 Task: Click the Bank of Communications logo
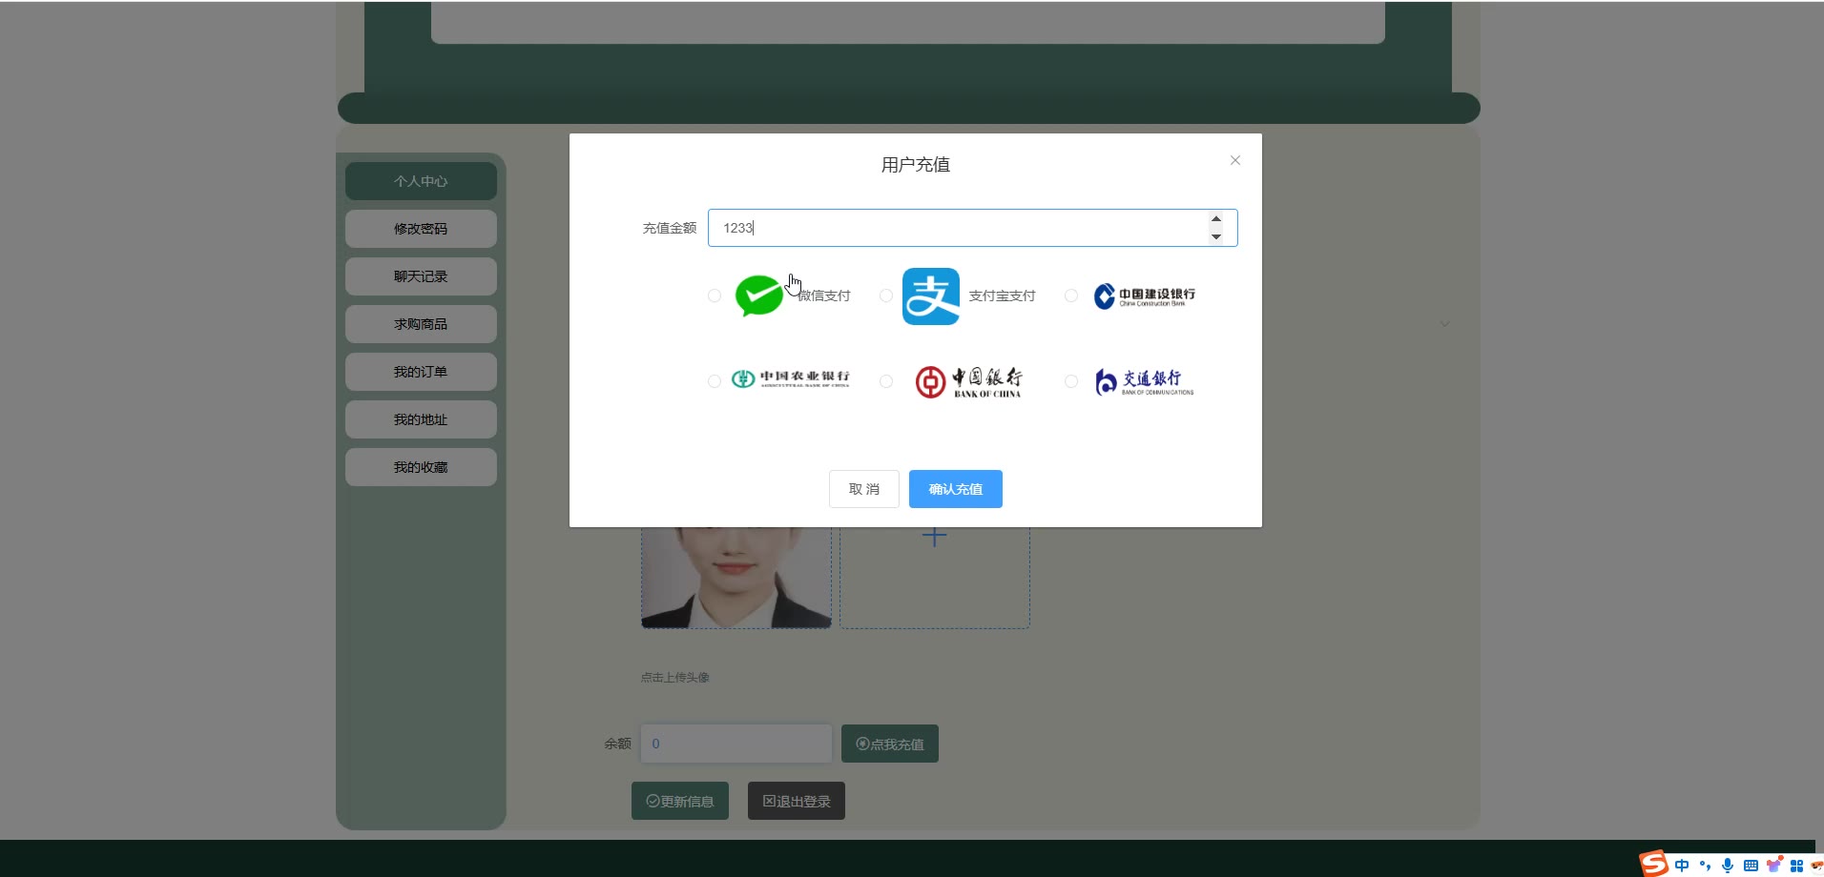pos(1144,382)
